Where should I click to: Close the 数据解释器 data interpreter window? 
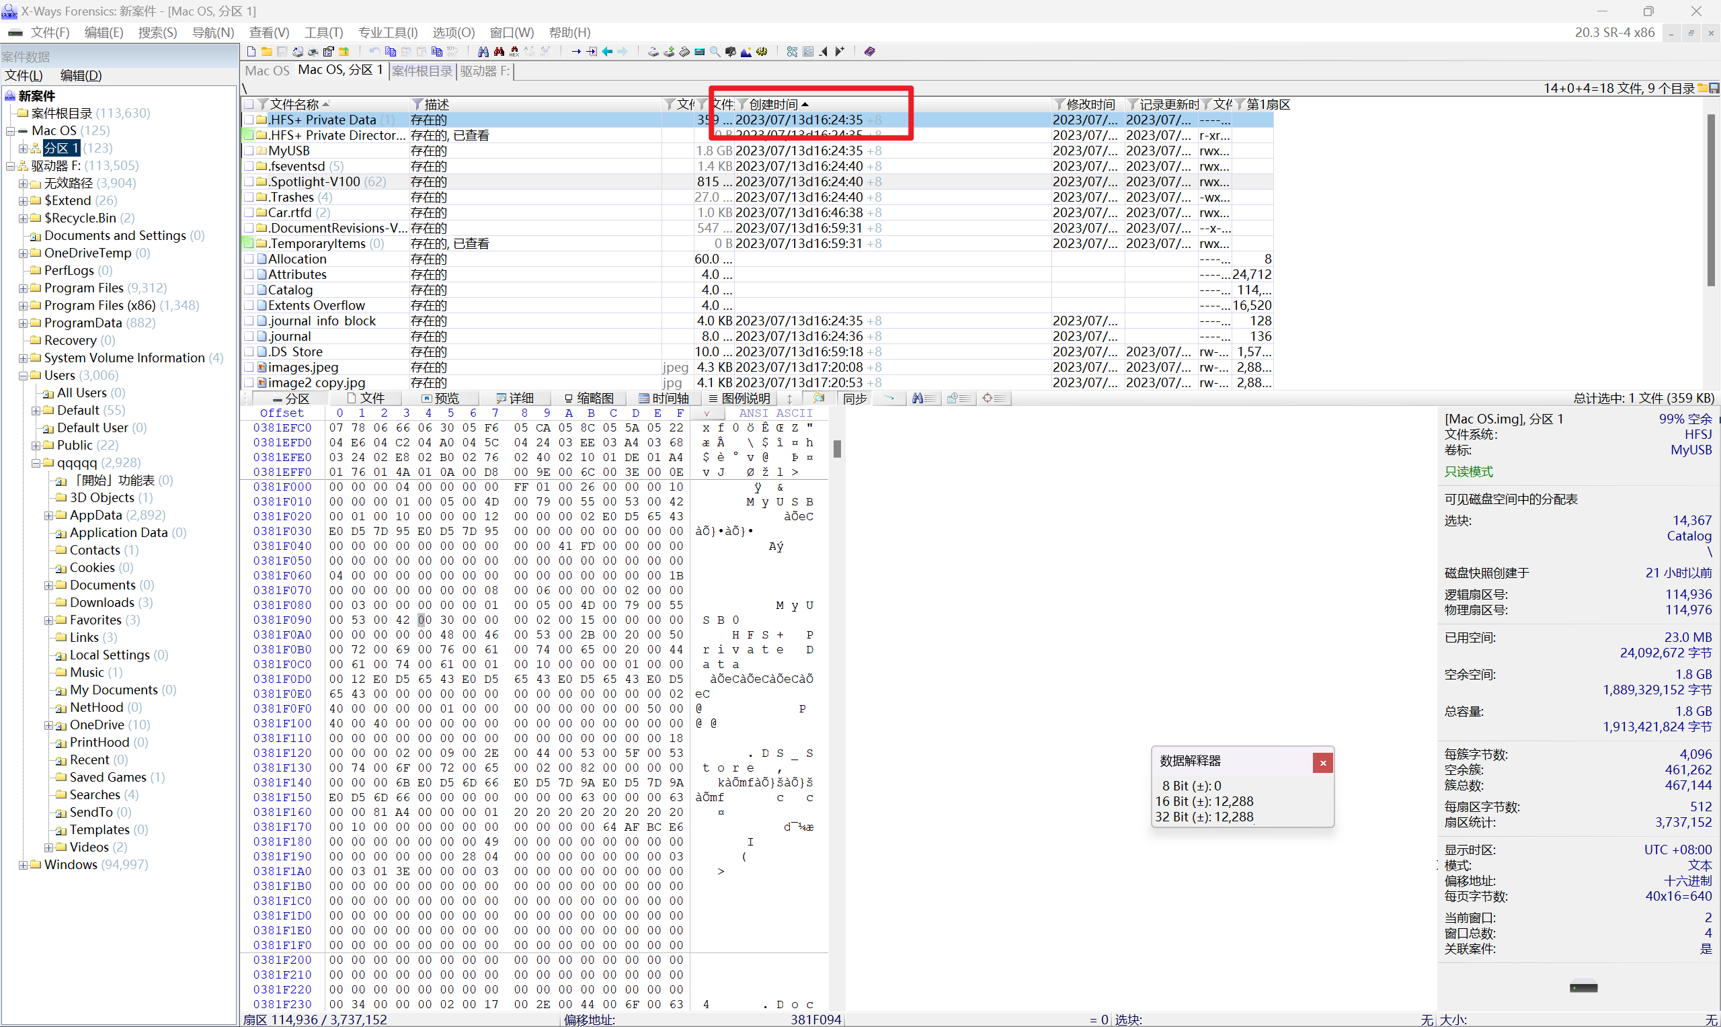[x=1322, y=763]
